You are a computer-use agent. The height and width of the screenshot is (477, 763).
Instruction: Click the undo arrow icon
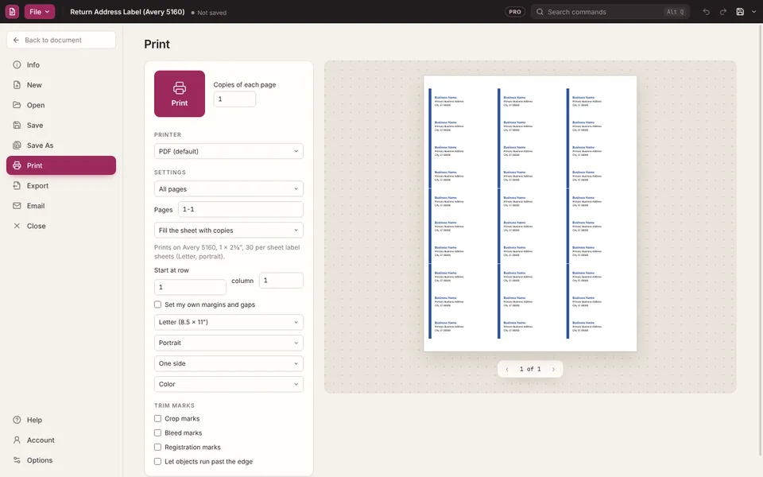(706, 12)
